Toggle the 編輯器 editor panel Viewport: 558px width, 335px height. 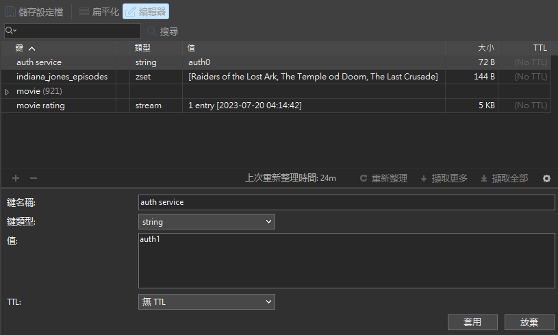(x=146, y=12)
